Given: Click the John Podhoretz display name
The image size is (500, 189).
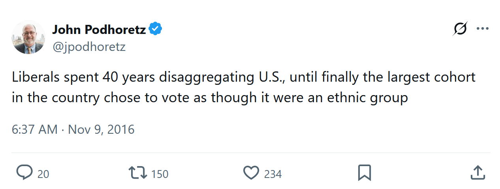Looking at the screenshot, I should [99, 29].
